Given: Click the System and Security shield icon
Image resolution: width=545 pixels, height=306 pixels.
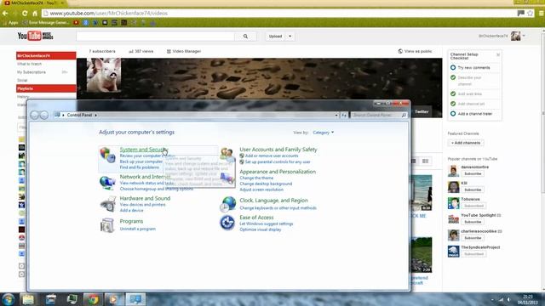Looking at the screenshot, I should (107, 155).
